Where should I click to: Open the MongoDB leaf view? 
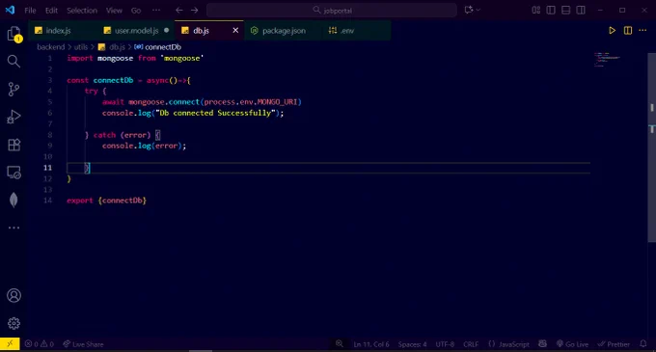point(14,200)
